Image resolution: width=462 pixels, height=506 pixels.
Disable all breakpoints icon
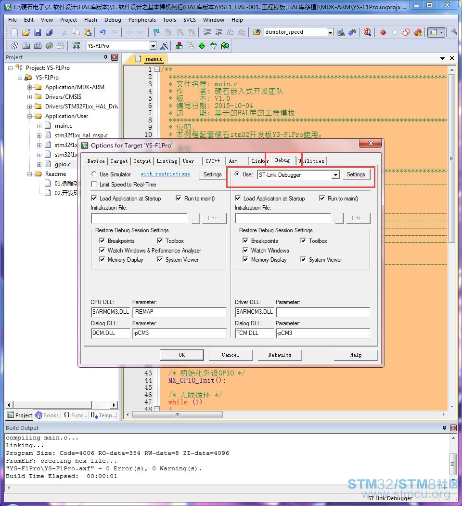tap(406, 32)
